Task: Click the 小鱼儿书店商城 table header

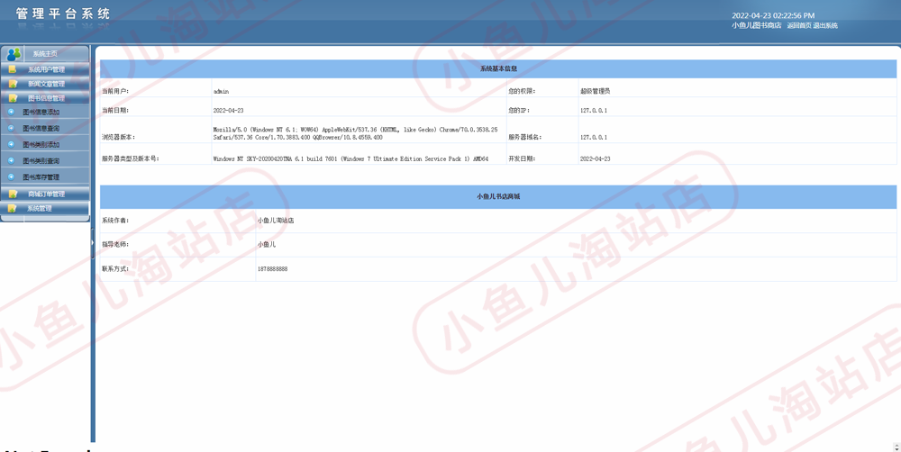Action: pyautogui.click(x=498, y=196)
